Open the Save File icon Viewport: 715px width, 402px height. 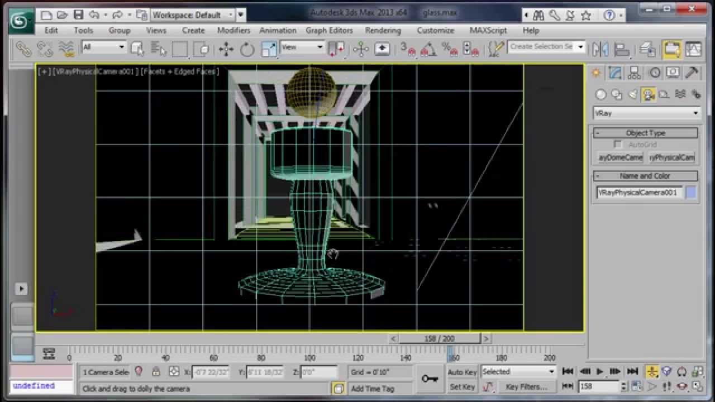click(78, 15)
